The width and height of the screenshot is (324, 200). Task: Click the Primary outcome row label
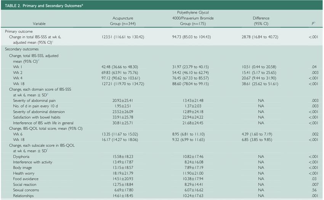[x=19, y=31]
